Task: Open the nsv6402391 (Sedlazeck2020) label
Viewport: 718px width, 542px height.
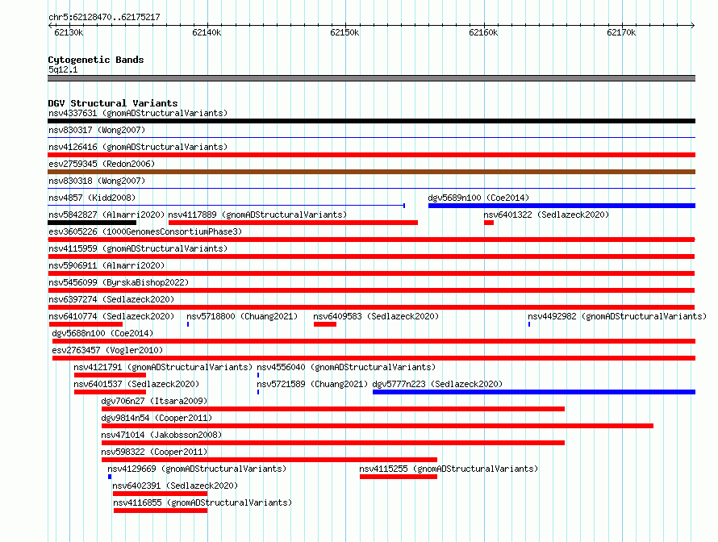Action: 175,486
